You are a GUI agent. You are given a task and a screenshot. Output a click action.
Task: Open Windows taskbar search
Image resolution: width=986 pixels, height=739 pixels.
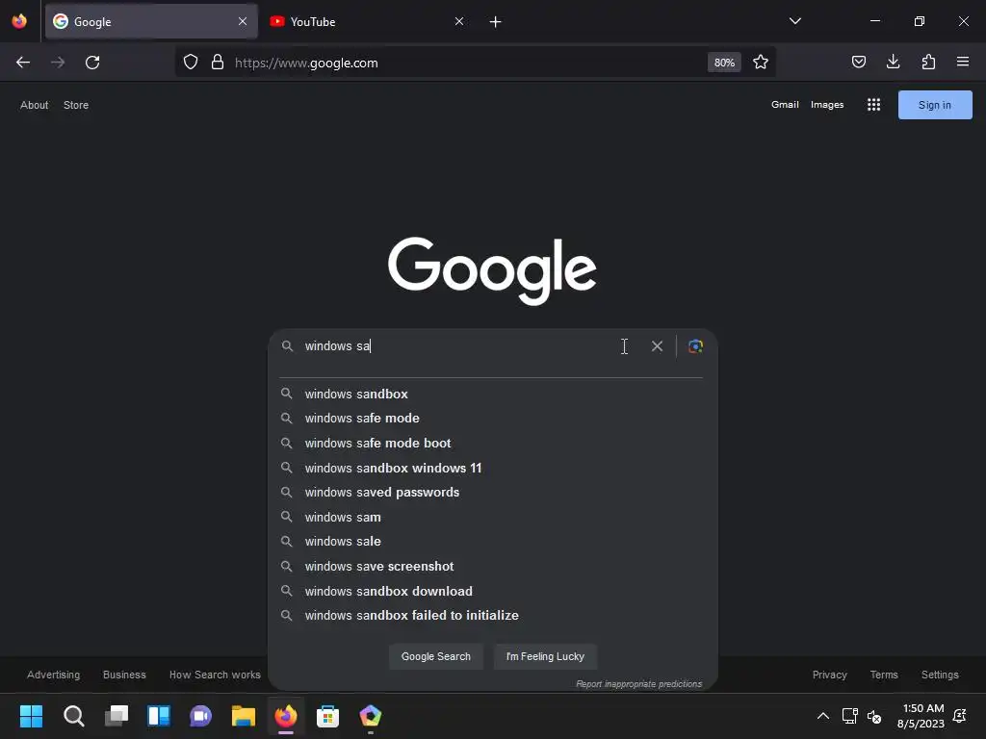(x=73, y=716)
